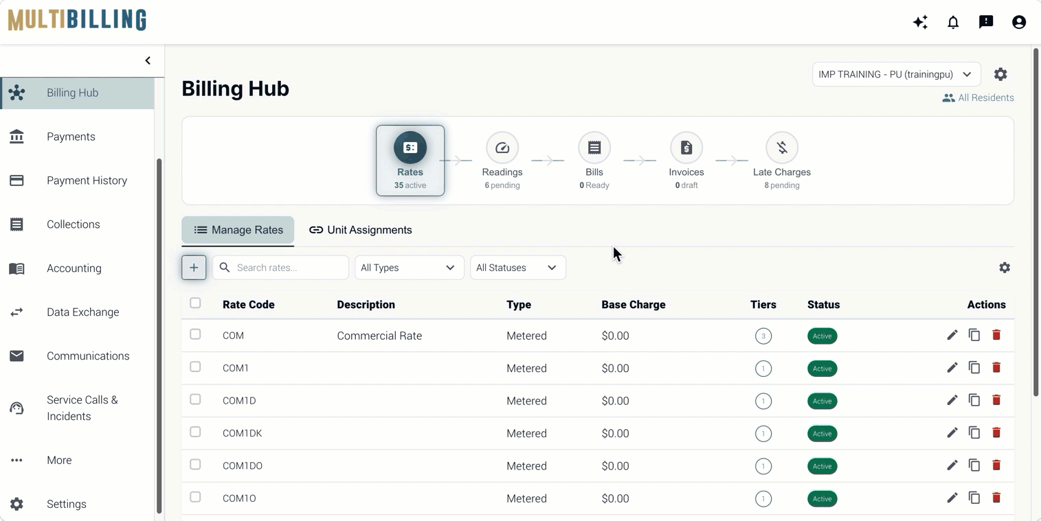This screenshot has height=521, width=1041.
Task: Delete the COM1D rate
Action: (x=996, y=400)
